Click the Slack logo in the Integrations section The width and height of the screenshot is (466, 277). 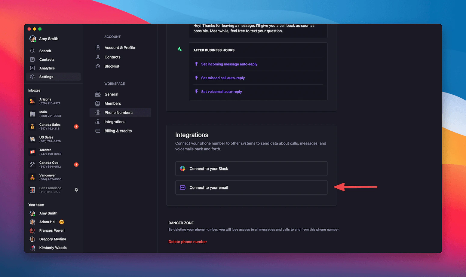pos(182,169)
